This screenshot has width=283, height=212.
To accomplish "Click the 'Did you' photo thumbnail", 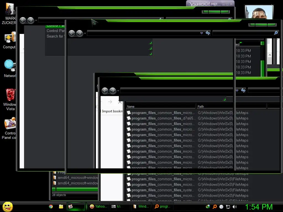I will [x=259, y=12].
